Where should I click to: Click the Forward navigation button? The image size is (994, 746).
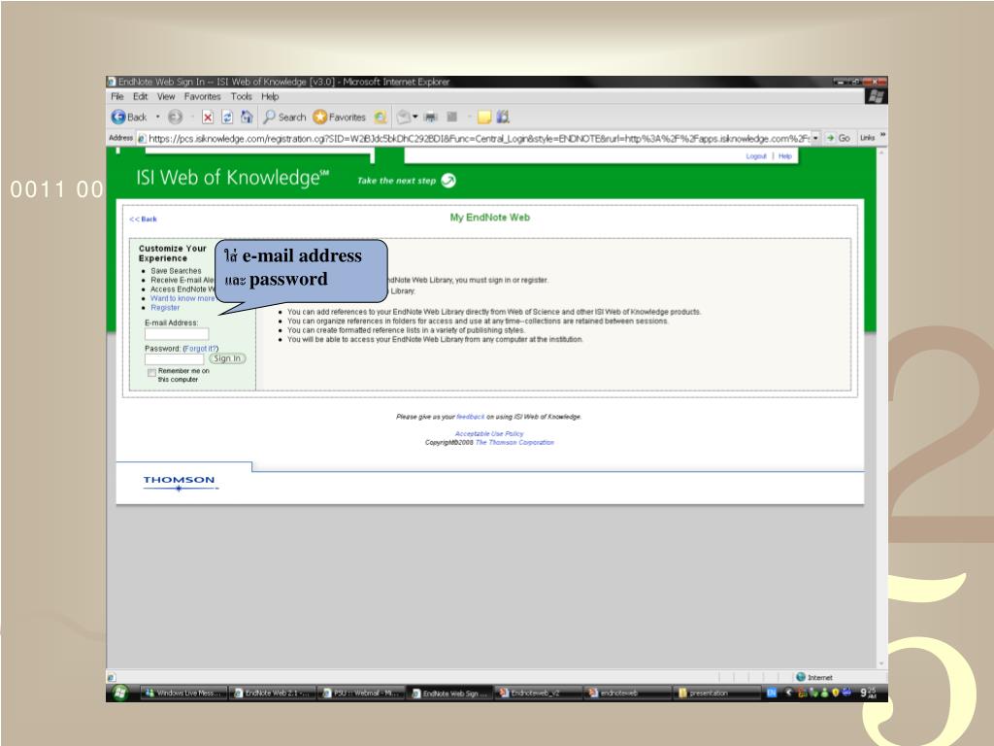175,118
